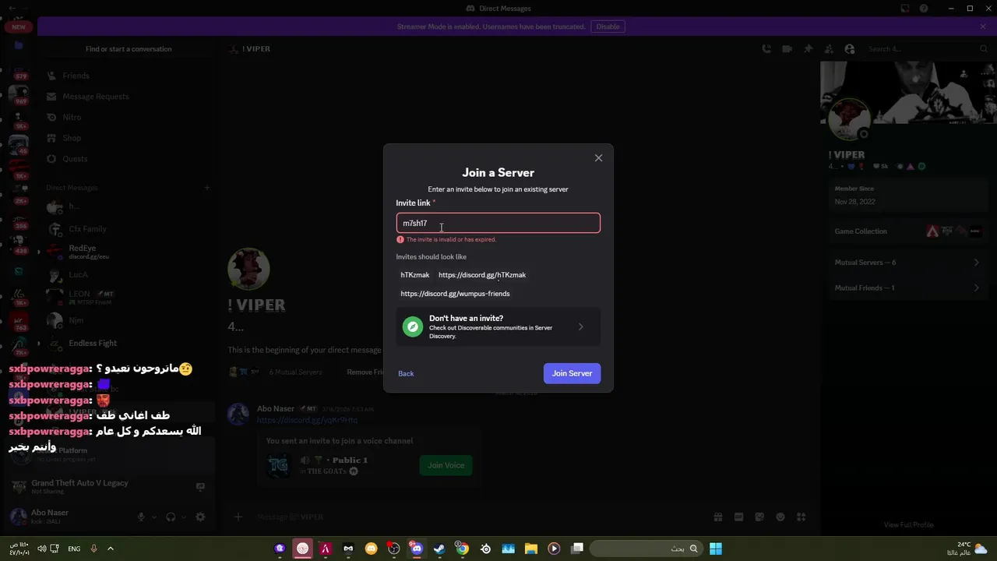Dismiss the Streamer Mode banner
Screen dimensions: 997x561
click(983, 26)
